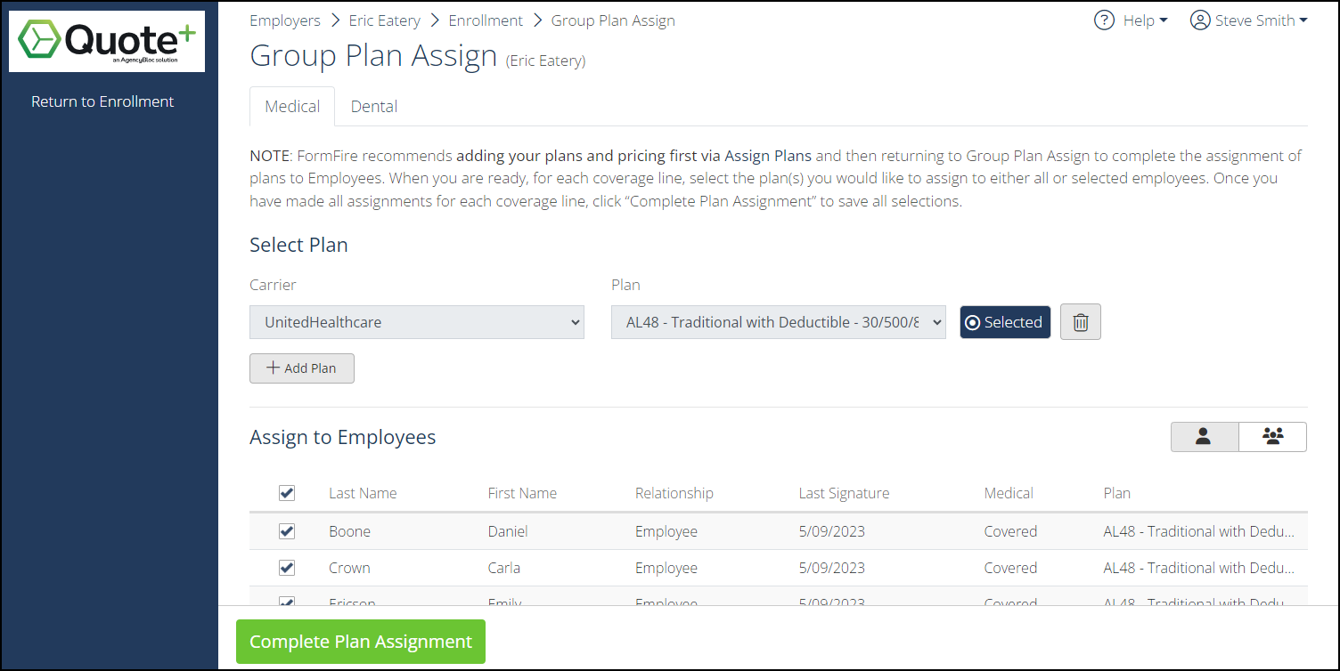Click the Help question mark icon
This screenshot has width=1340, height=671.
click(x=1104, y=20)
